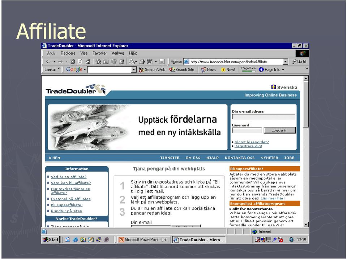This screenshot has height=259, width=347.
Task: Click the Discuss toolbar icon
Action: (162, 62)
